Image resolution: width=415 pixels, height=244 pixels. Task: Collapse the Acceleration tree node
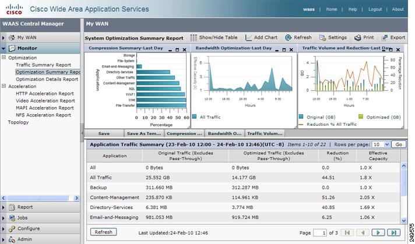point(3,86)
